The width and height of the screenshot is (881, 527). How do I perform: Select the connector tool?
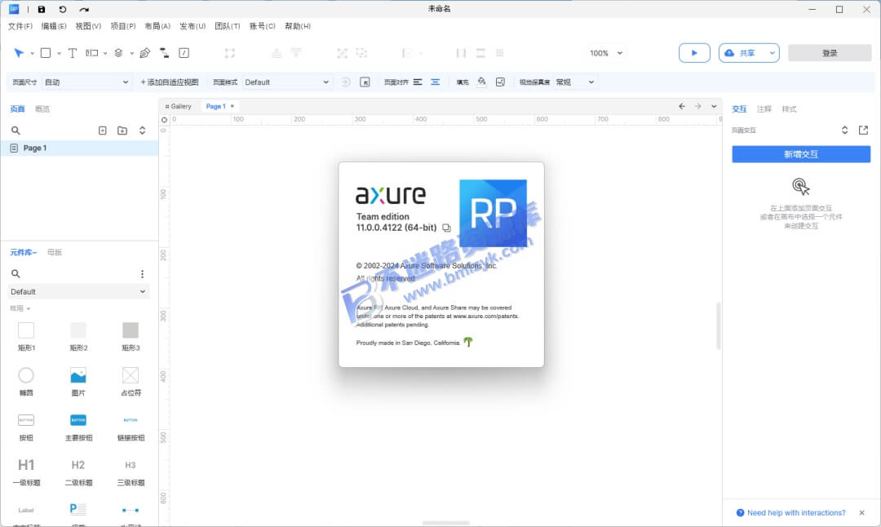pyautogui.click(x=164, y=53)
